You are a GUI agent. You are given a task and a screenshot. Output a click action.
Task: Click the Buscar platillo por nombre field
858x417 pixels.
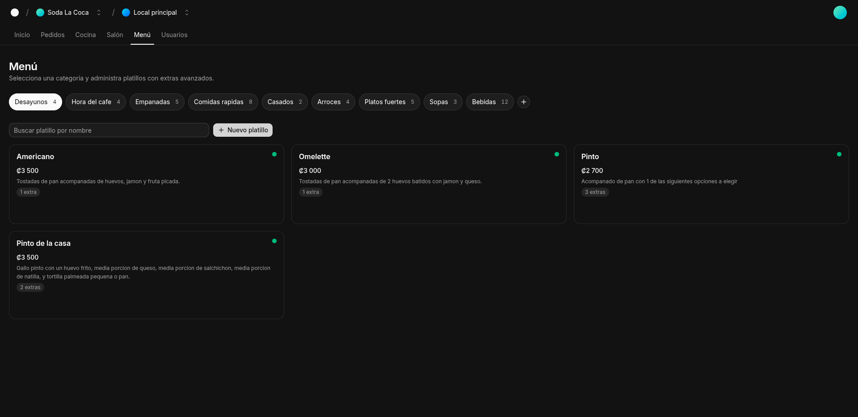[109, 130]
